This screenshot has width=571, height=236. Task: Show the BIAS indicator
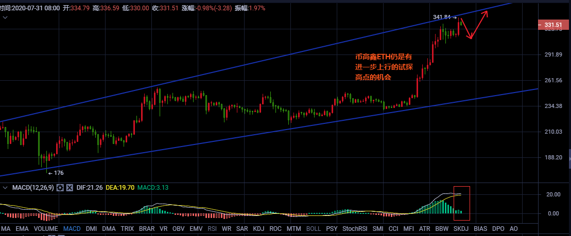[480, 228]
